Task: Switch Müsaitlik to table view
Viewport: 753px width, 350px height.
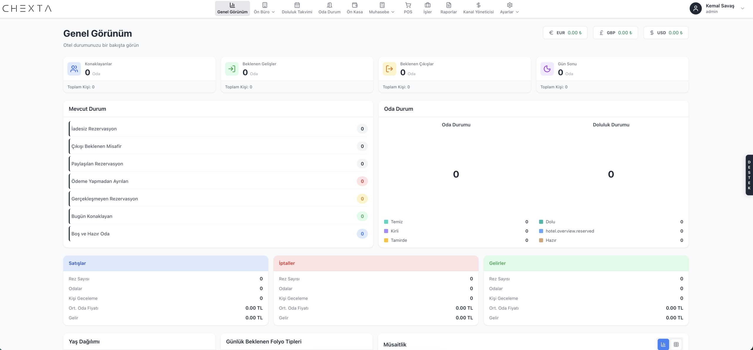Action: pos(676,344)
